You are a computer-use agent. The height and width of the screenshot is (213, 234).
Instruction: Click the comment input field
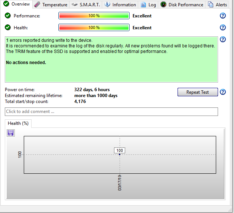coord(111,112)
